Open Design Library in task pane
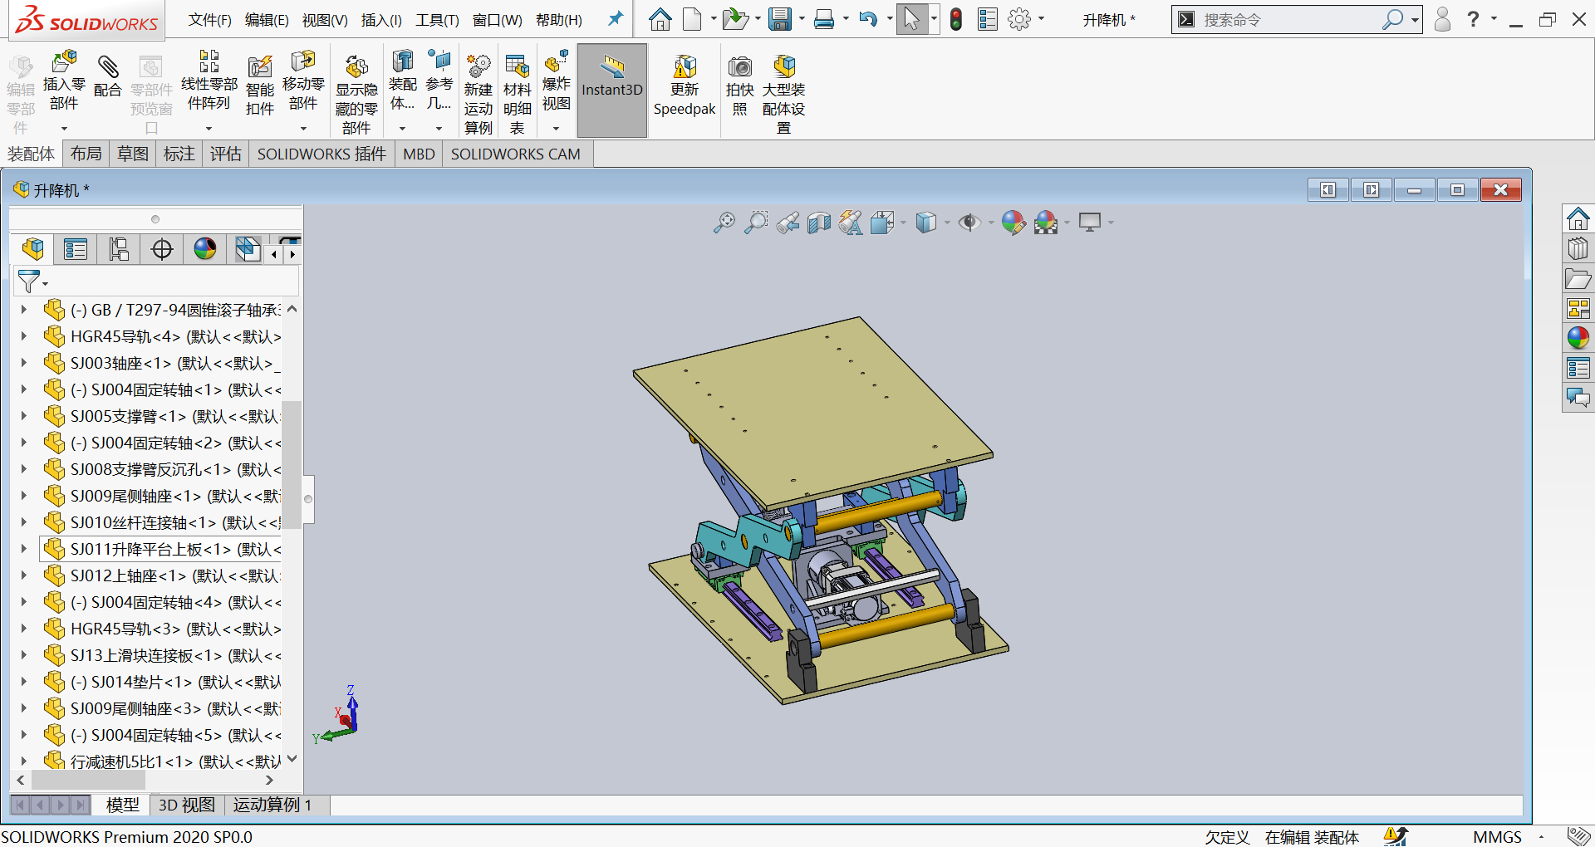Viewport: 1595px width, 847px height. click(1578, 248)
